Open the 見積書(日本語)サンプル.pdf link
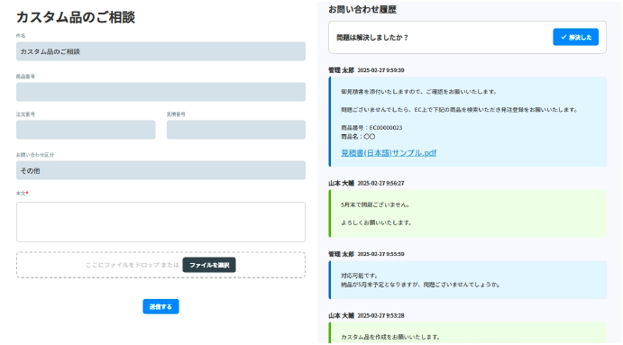The height and width of the screenshot is (345, 623). (x=389, y=153)
